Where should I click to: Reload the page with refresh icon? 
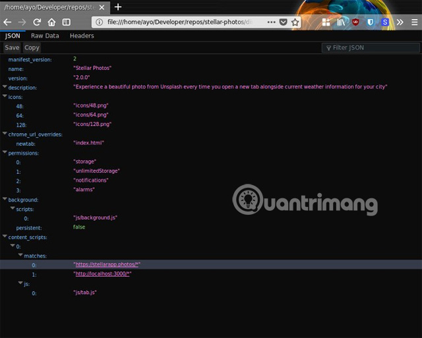pos(37,22)
